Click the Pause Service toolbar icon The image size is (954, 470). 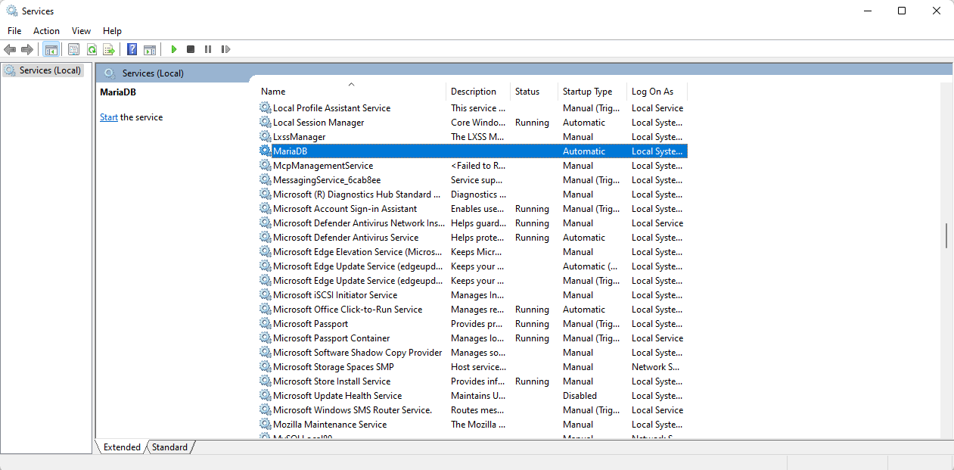[x=208, y=49]
